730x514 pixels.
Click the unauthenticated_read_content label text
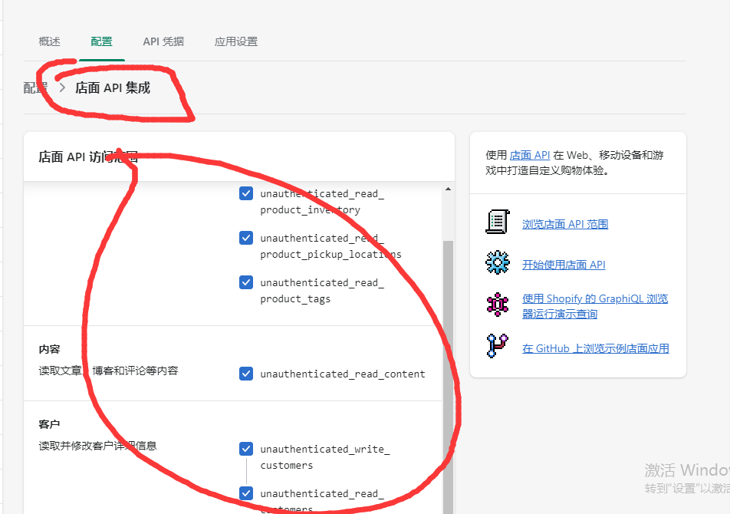(x=343, y=374)
